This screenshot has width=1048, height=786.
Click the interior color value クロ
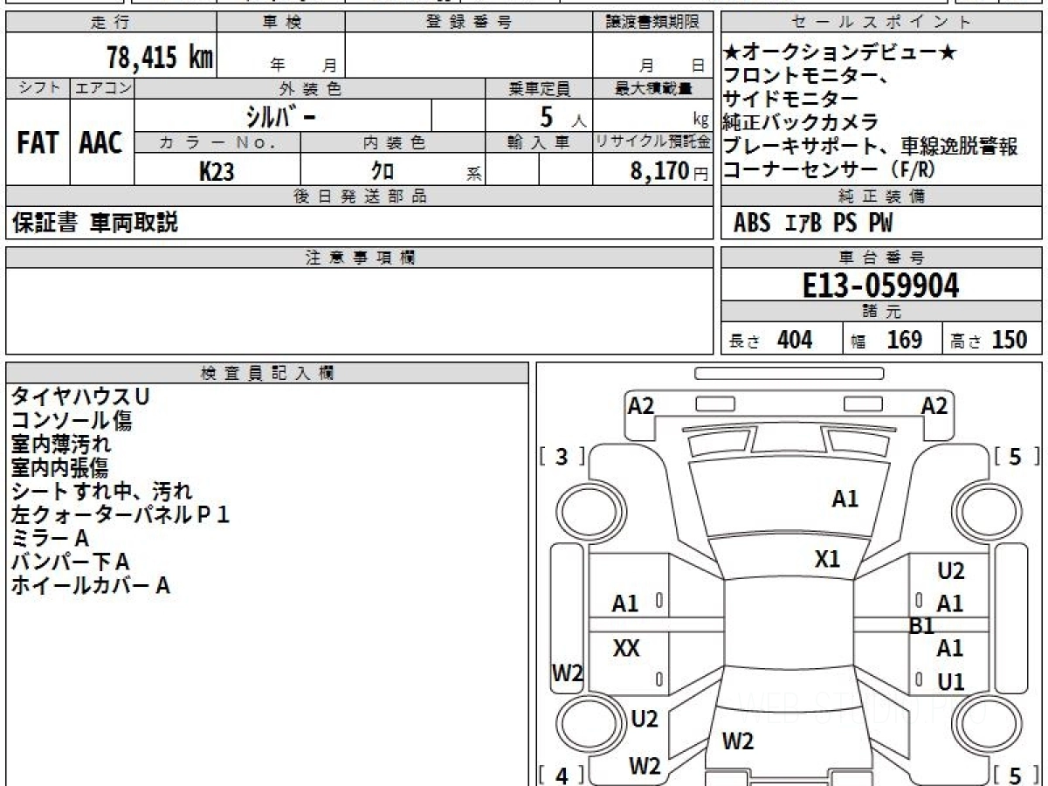[x=383, y=171]
